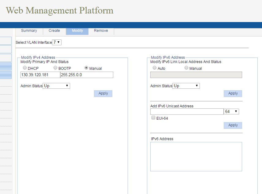Choose the BOOTP radio option

coord(55,68)
